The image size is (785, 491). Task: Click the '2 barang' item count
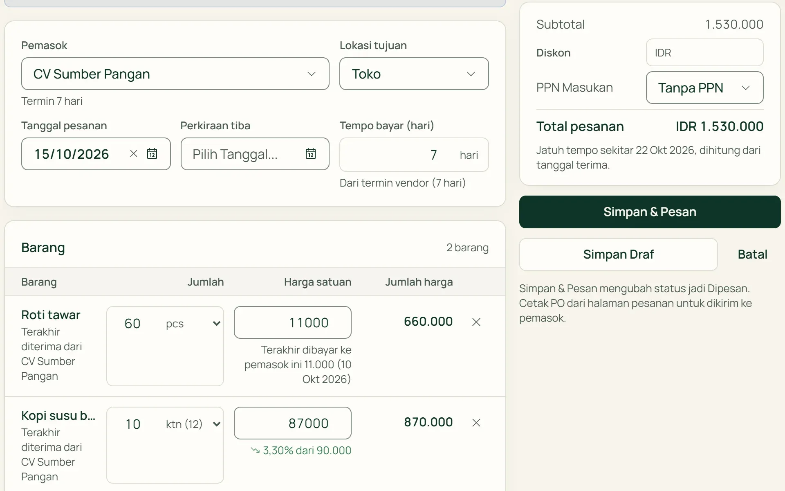coord(467,248)
